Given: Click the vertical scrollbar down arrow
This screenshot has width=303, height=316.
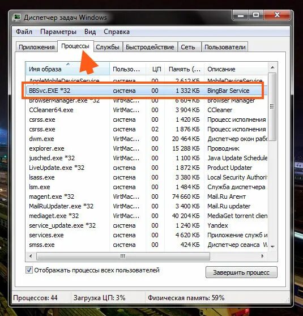Looking at the screenshot, I should coord(272,246).
